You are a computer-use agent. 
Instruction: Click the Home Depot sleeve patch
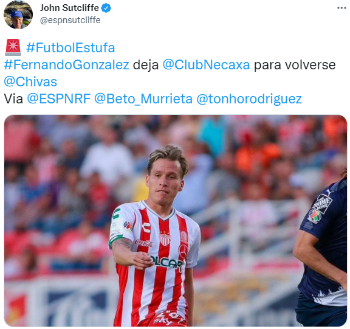322,203
